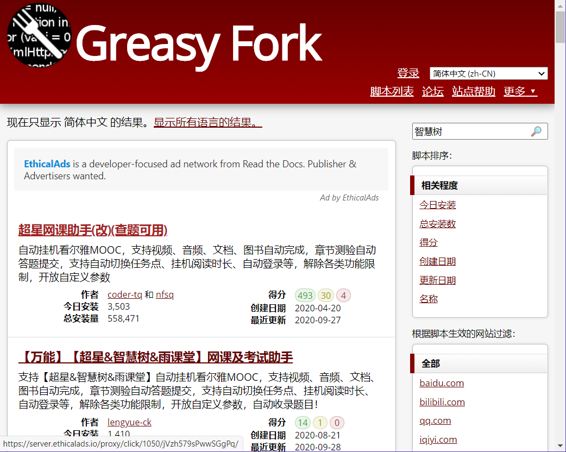The image size is (566, 452).
Task: Open author lengyue-ck profile
Action: tap(129, 422)
